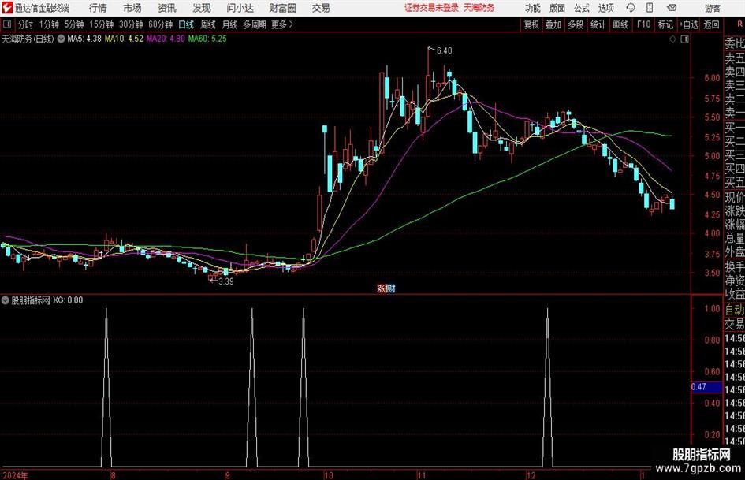This screenshot has width=745, height=480.
Task: Click the MA20: 4.80 value label
Action: pos(166,39)
